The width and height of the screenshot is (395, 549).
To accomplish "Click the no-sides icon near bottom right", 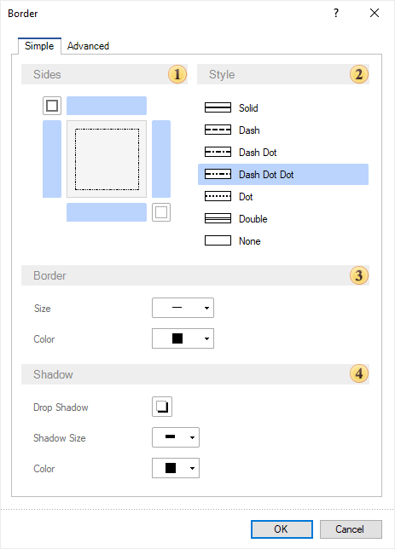I will pos(161,212).
